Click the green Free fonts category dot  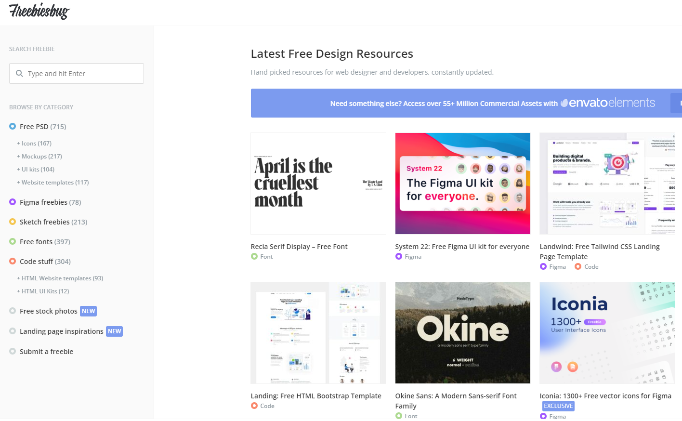coord(13,241)
